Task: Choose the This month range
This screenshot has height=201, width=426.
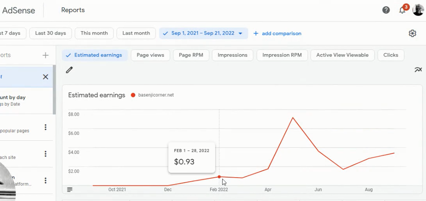Action: [x=94, y=33]
